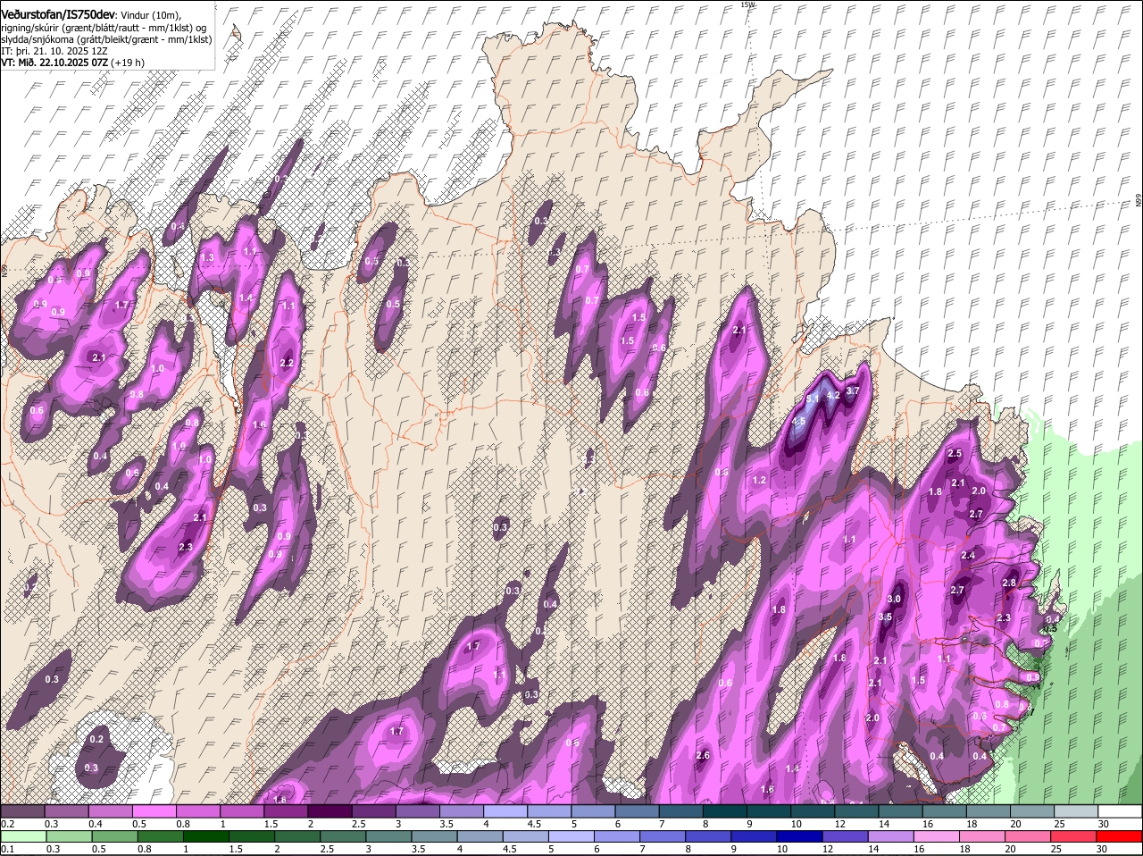Click the 2.3 value in the western snow band
Screen dimensions: 1143x856
tap(186, 547)
